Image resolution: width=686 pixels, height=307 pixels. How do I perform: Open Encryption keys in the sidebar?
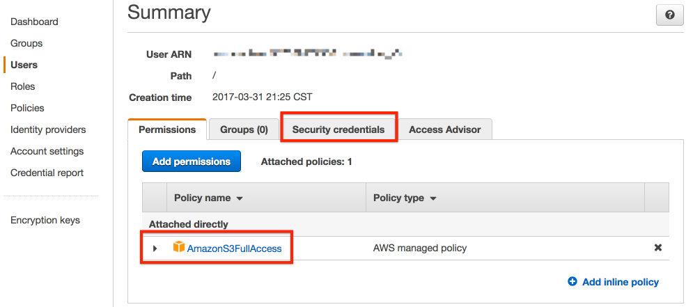(x=45, y=220)
